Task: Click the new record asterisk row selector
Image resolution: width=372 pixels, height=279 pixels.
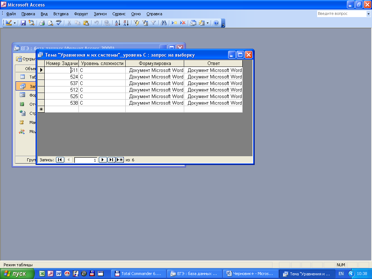Action: [41, 109]
